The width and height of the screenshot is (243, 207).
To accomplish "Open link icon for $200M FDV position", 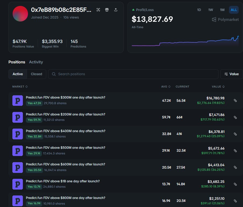I will [x=235, y=117].
